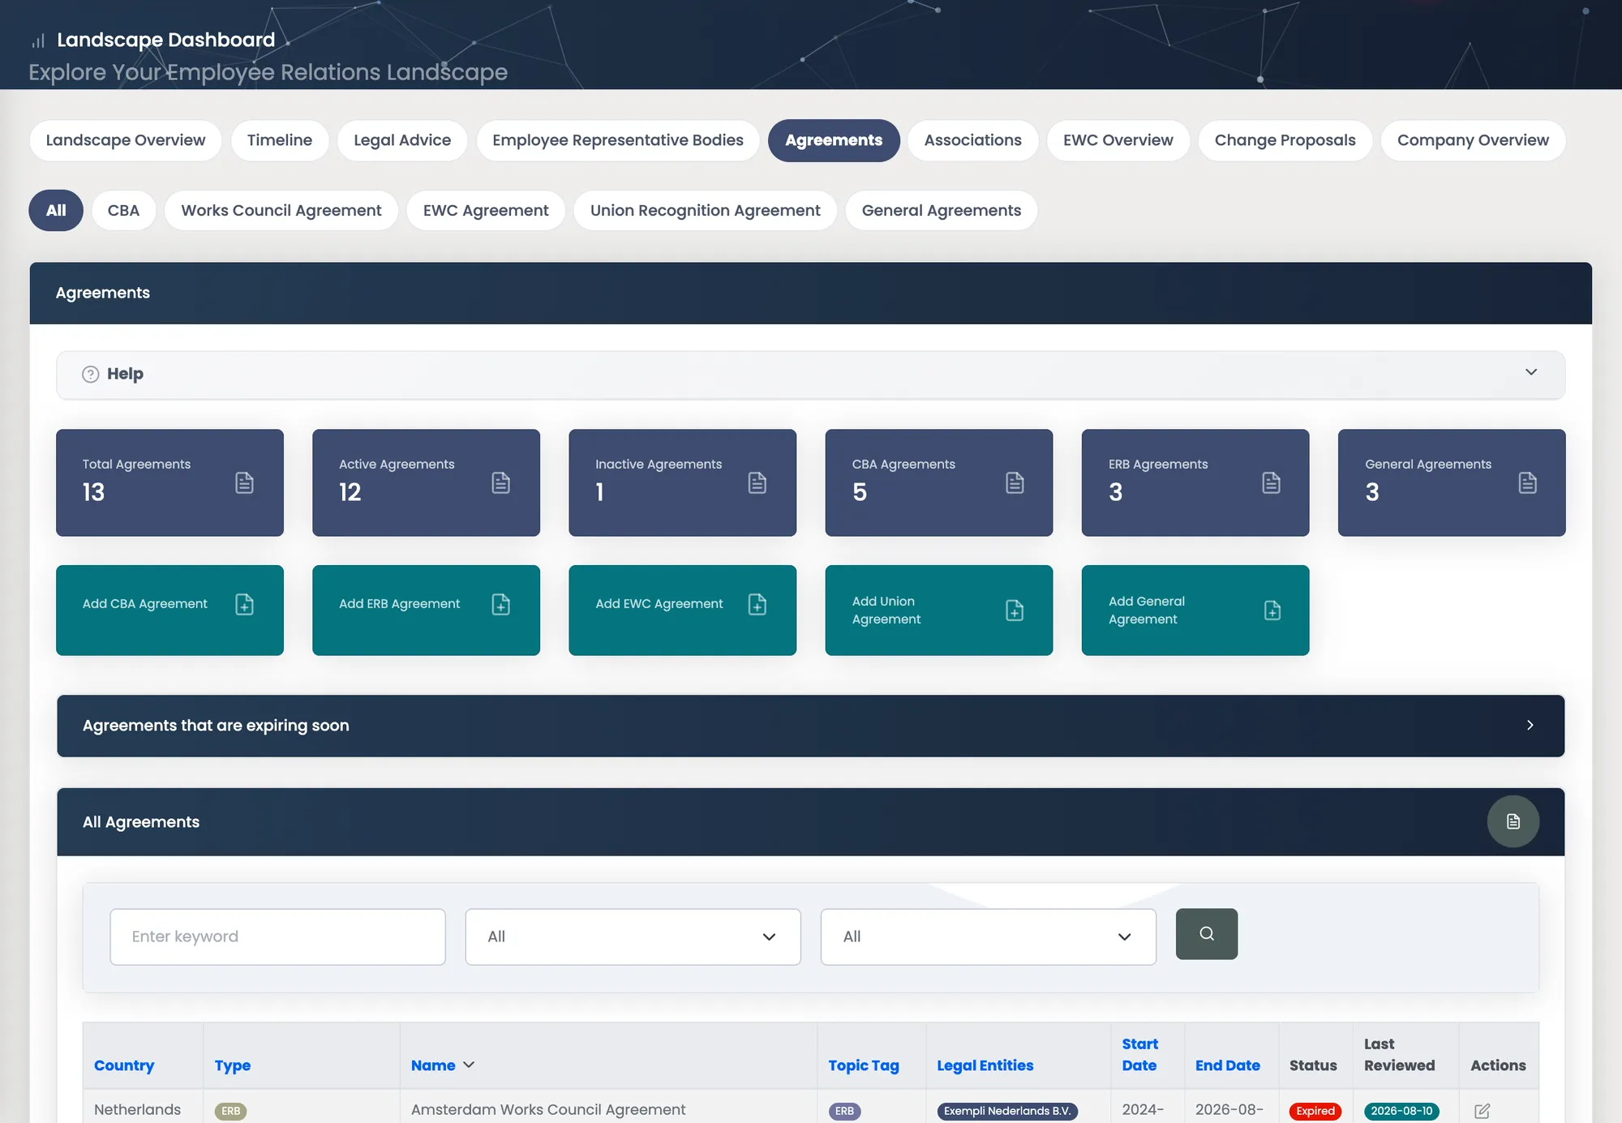Click the Add Union Agreement plus-file icon

[x=1015, y=611]
